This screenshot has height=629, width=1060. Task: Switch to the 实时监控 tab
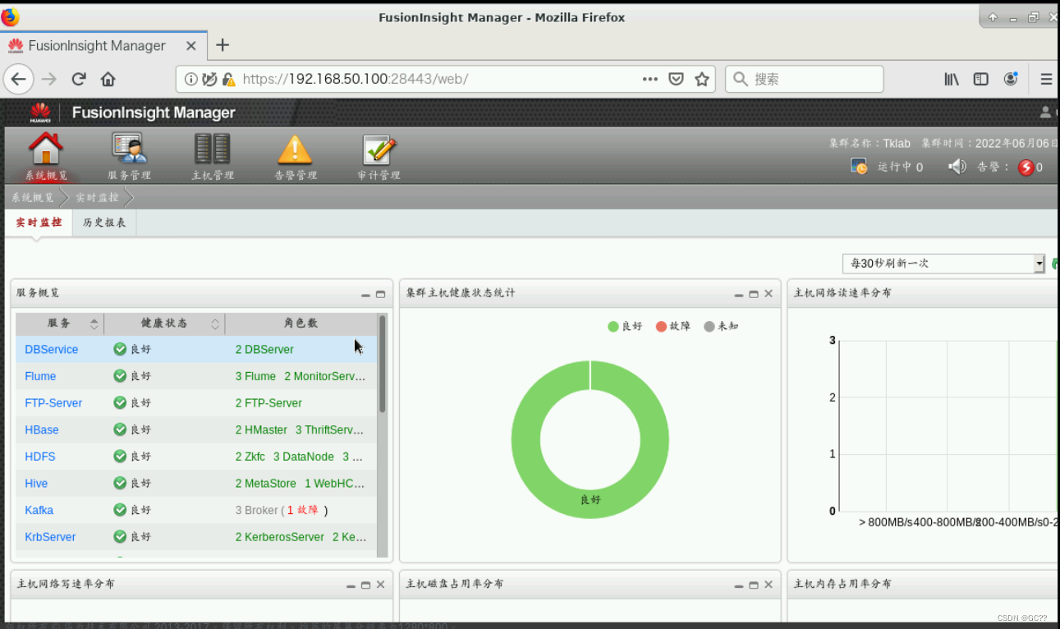[x=39, y=223]
